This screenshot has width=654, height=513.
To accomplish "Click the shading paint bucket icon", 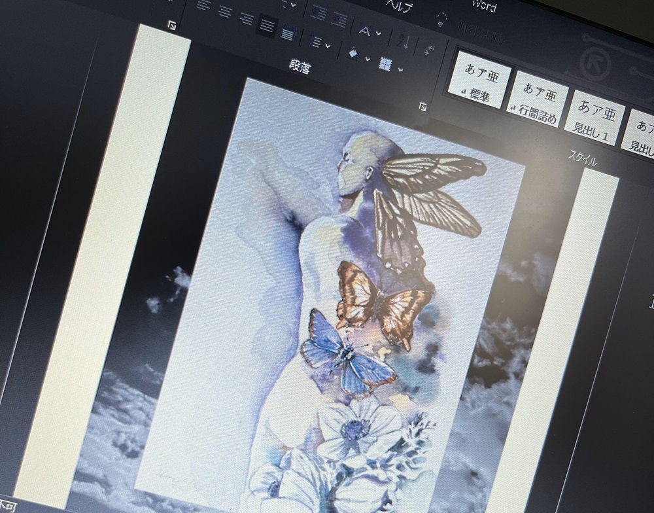I will point(354,54).
